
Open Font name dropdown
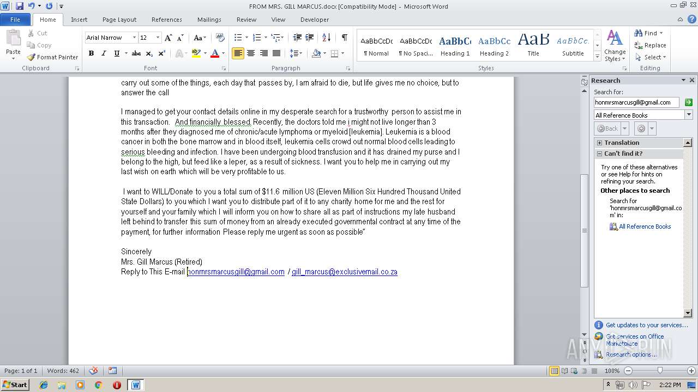[x=134, y=38]
